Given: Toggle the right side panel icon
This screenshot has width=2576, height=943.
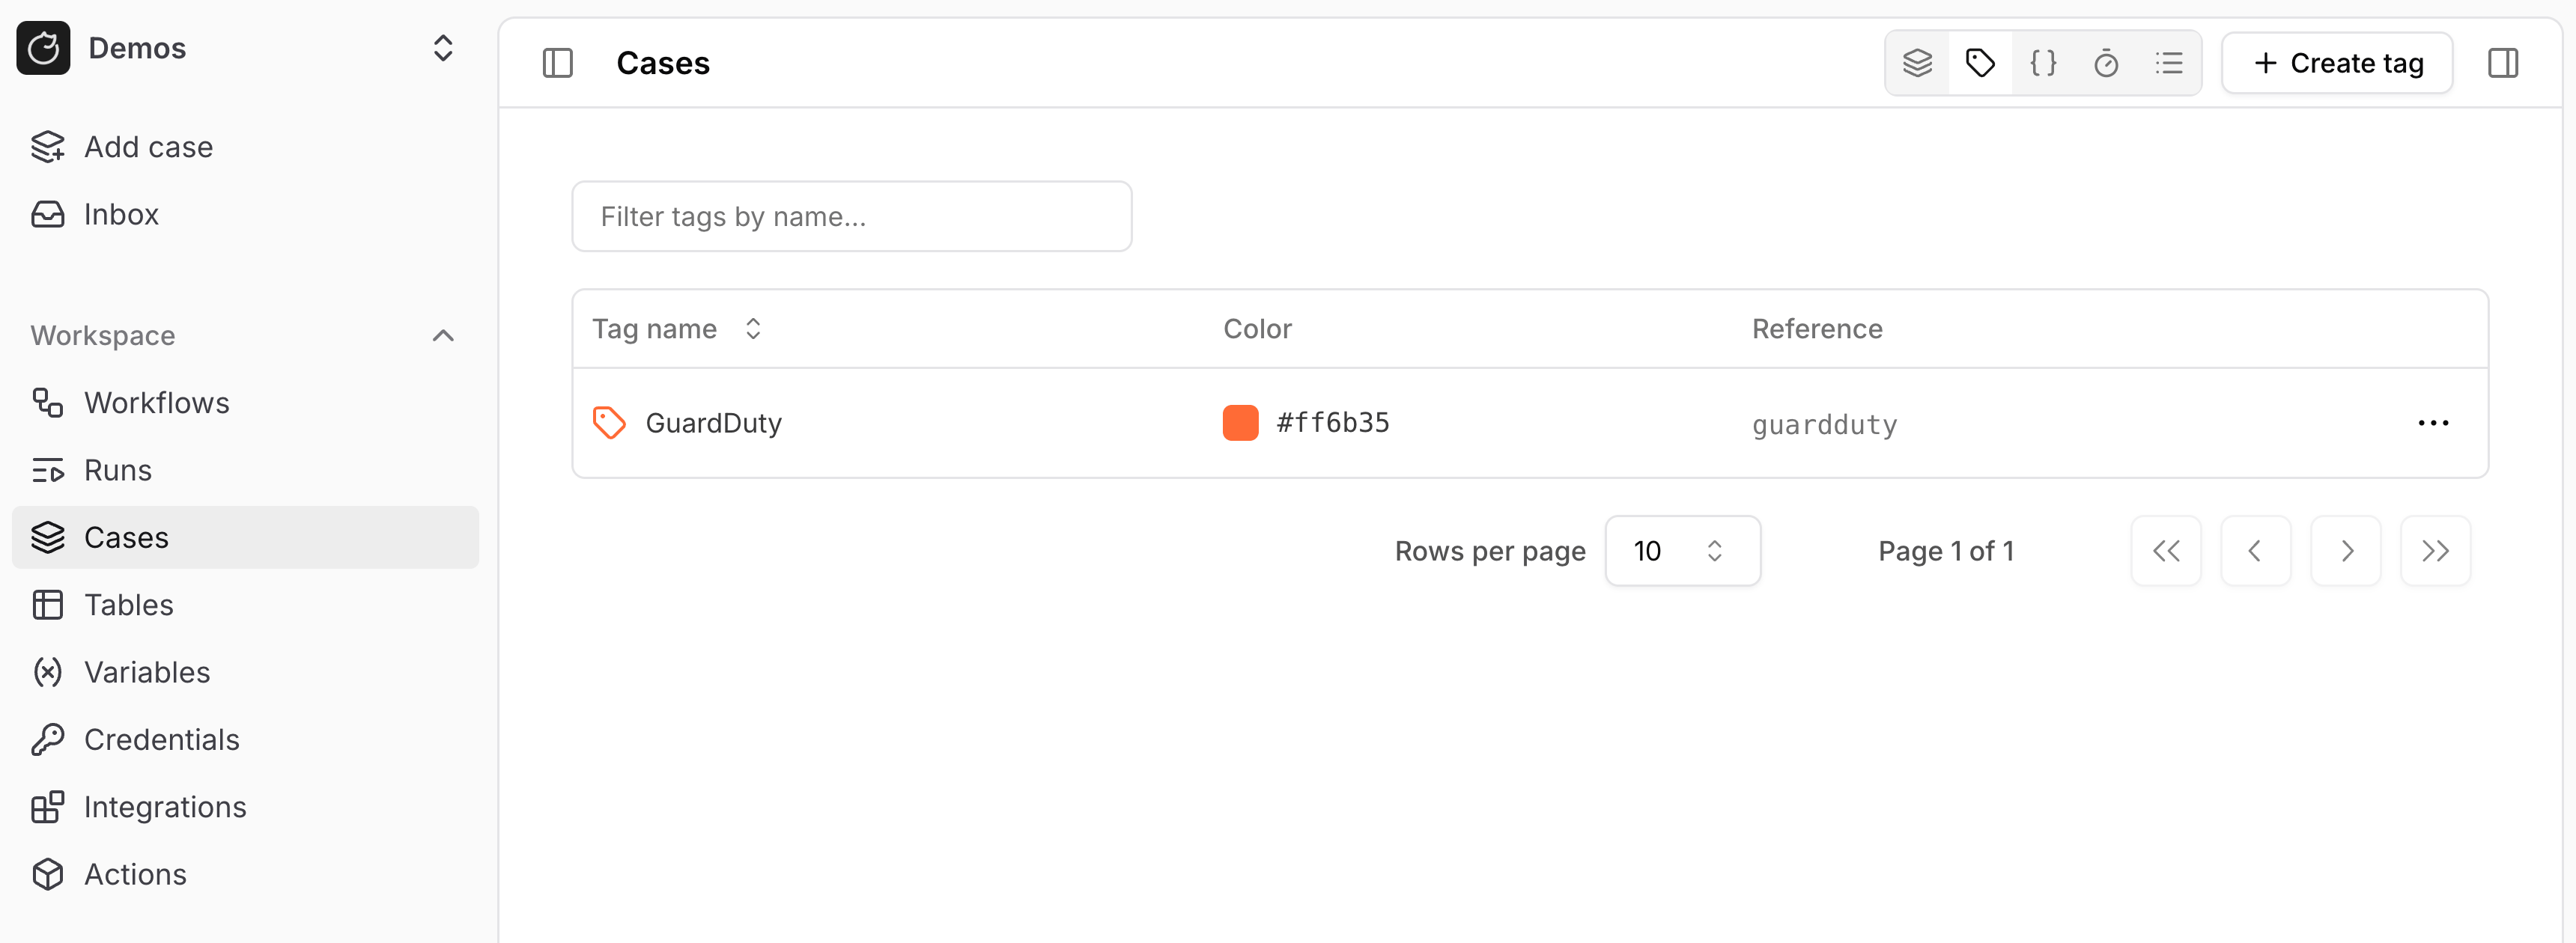Looking at the screenshot, I should (x=2503, y=63).
